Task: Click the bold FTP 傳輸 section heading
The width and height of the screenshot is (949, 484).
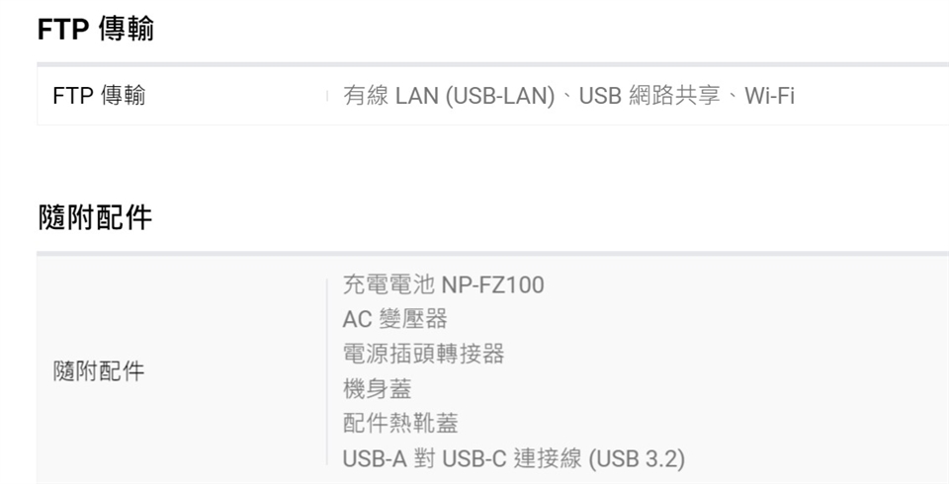Action: tap(95, 31)
